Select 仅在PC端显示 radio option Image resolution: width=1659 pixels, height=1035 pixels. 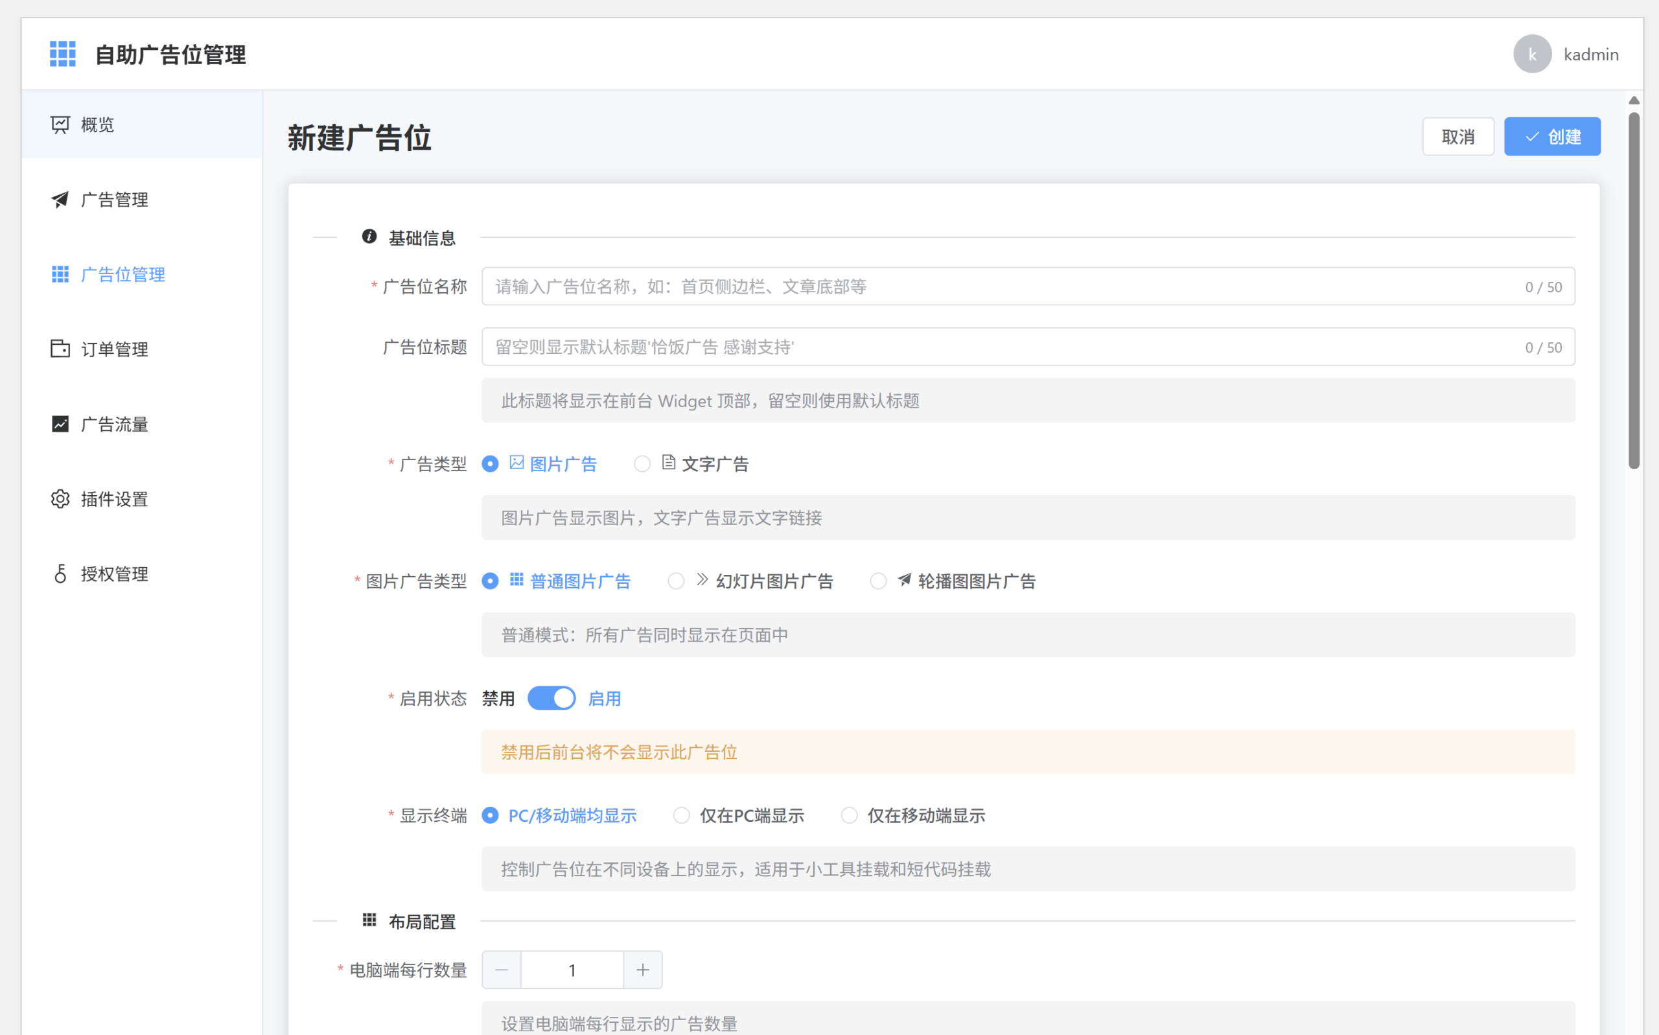(x=682, y=815)
